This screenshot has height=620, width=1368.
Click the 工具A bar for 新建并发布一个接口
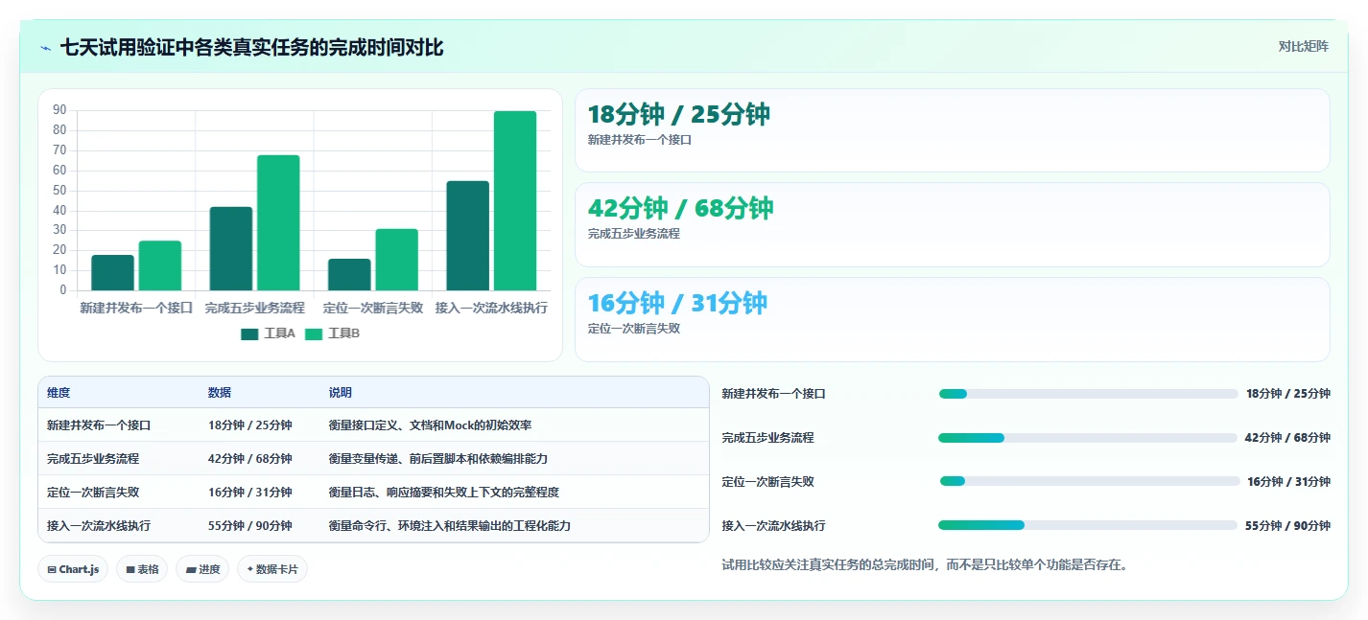[x=112, y=272]
